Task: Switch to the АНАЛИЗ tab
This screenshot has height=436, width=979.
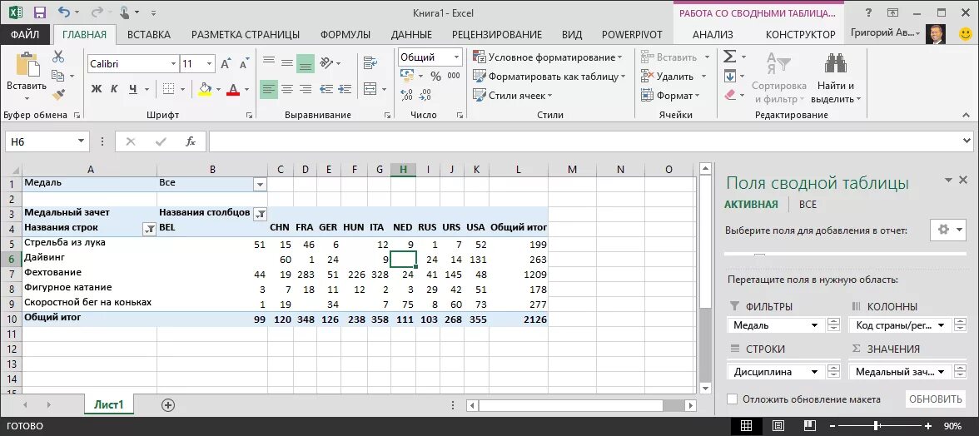Action: pyautogui.click(x=713, y=35)
